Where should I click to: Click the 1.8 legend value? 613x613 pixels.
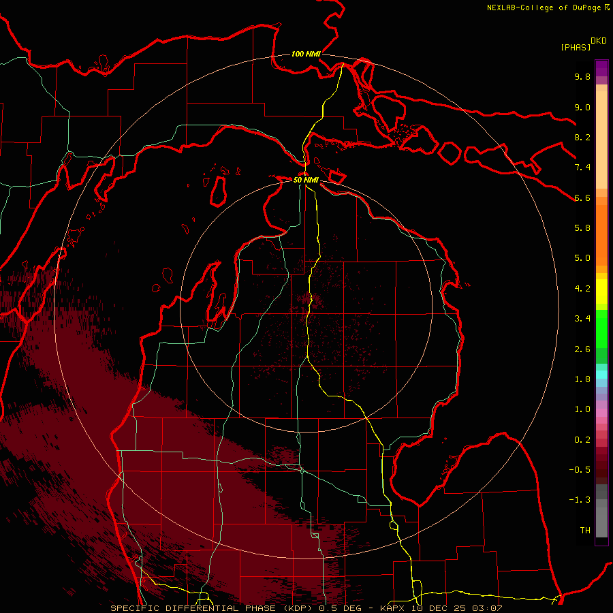(x=582, y=379)
